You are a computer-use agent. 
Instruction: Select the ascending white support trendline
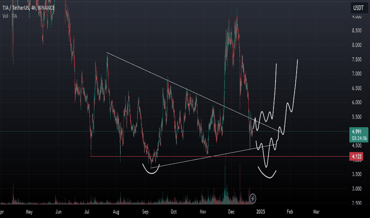tap(212, 157)
